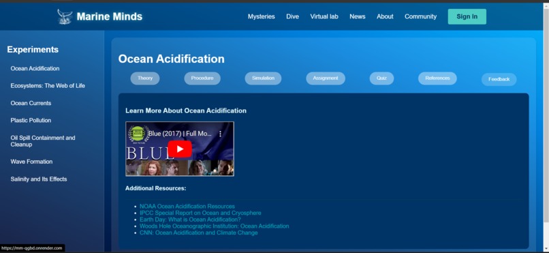
Task: Open IPCC Special Report on Ocean and Cryosphere
Action: click(200, 213)
